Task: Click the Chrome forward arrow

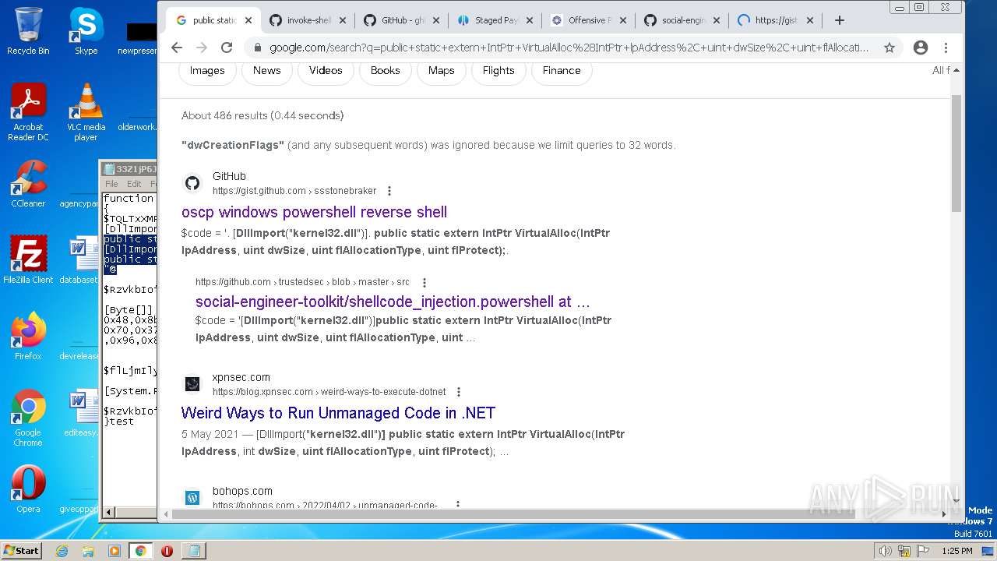Action: (202, 48)
